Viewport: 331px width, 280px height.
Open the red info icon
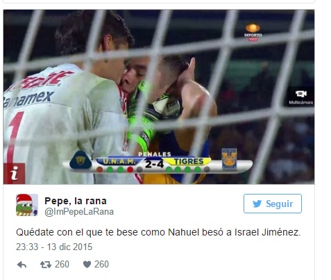(x=14, y=174)
